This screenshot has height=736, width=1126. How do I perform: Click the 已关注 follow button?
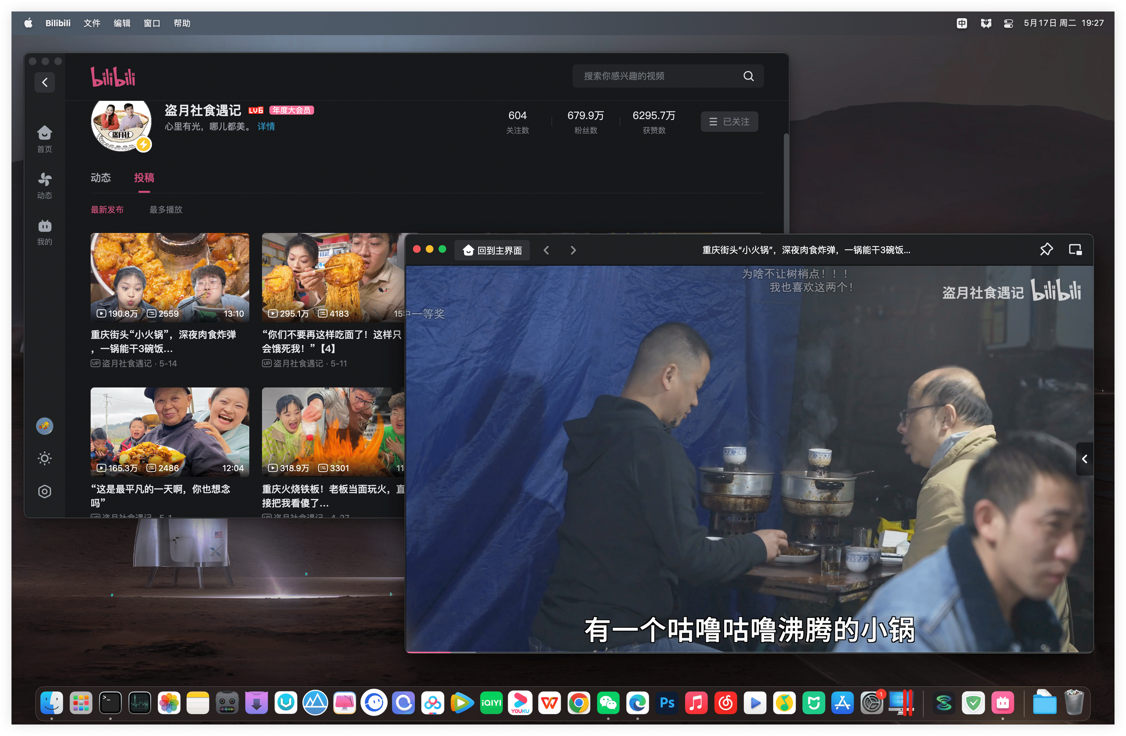[729, 122]
